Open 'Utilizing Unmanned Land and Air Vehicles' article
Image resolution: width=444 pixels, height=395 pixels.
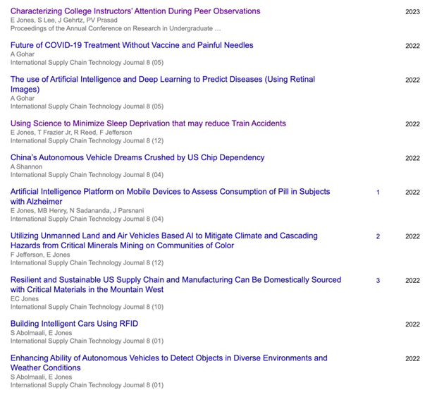[164, 241]
